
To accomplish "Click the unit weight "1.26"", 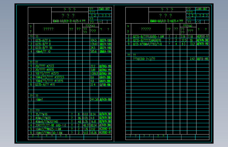I will click(85, 129).
